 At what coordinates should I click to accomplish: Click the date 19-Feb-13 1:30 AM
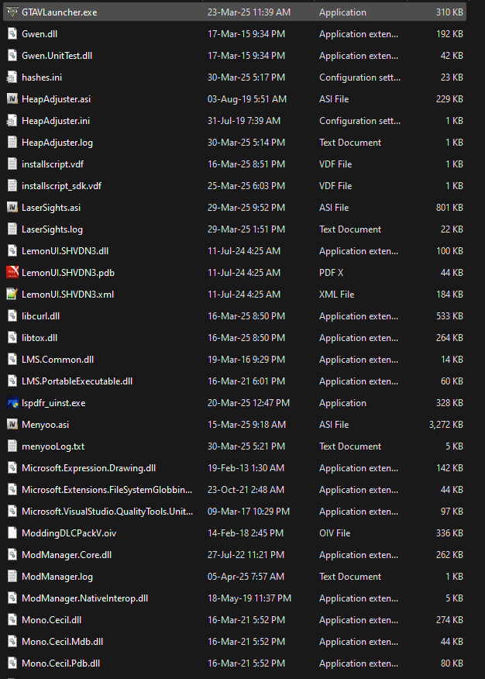246,467
